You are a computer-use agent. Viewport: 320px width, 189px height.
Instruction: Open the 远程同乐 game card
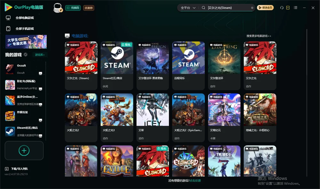coord(188,65)
